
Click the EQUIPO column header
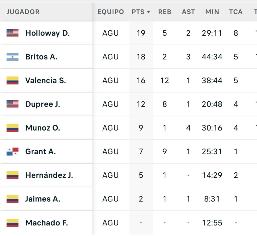(x=111, y=12)
